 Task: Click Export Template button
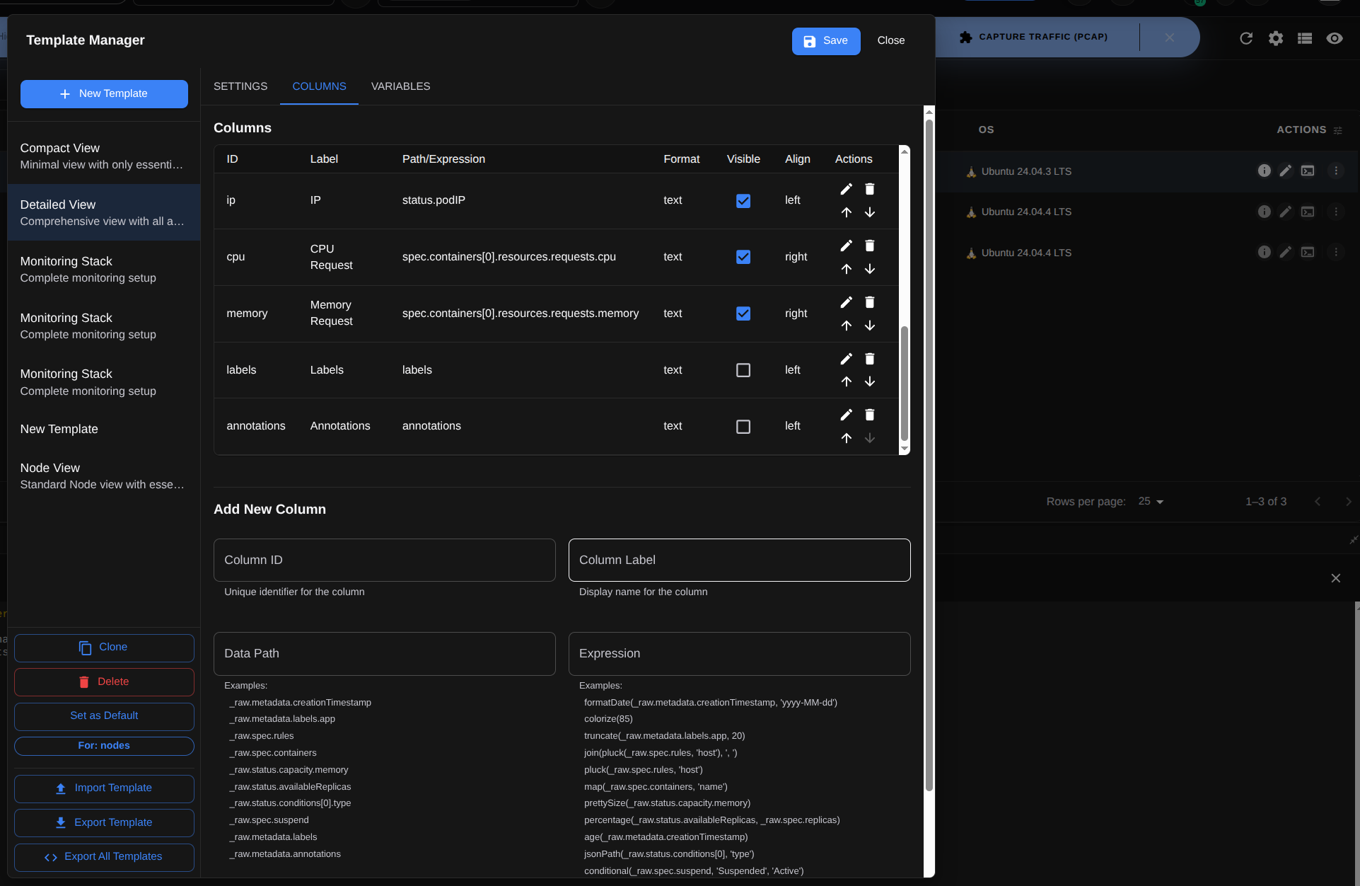coord(104,822)
